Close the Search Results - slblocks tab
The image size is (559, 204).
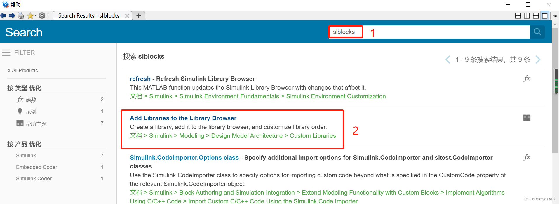(x=127, y=16)
